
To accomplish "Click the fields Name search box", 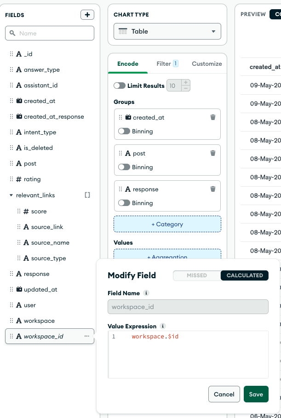I will coord(50,33).
